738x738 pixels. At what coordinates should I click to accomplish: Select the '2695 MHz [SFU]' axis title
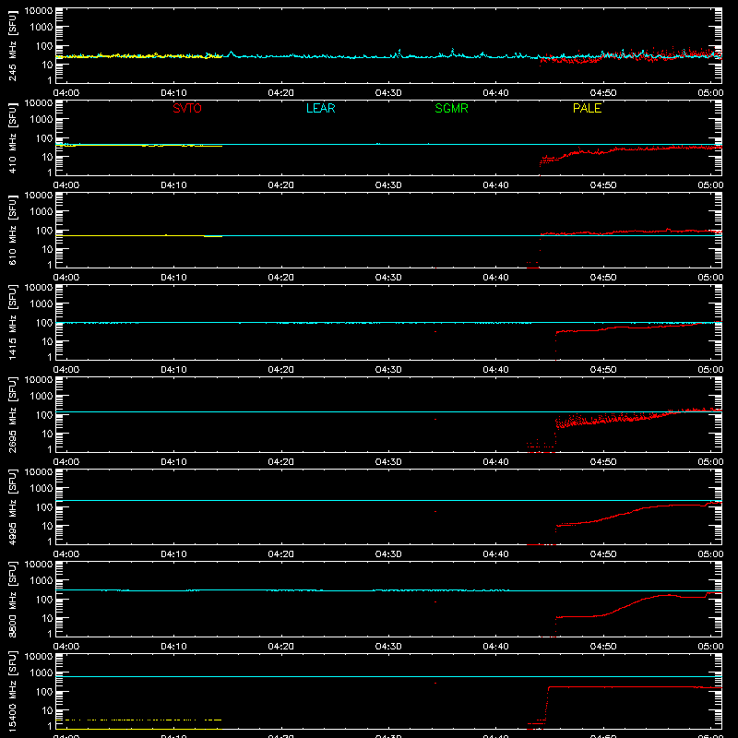[13, 414]
